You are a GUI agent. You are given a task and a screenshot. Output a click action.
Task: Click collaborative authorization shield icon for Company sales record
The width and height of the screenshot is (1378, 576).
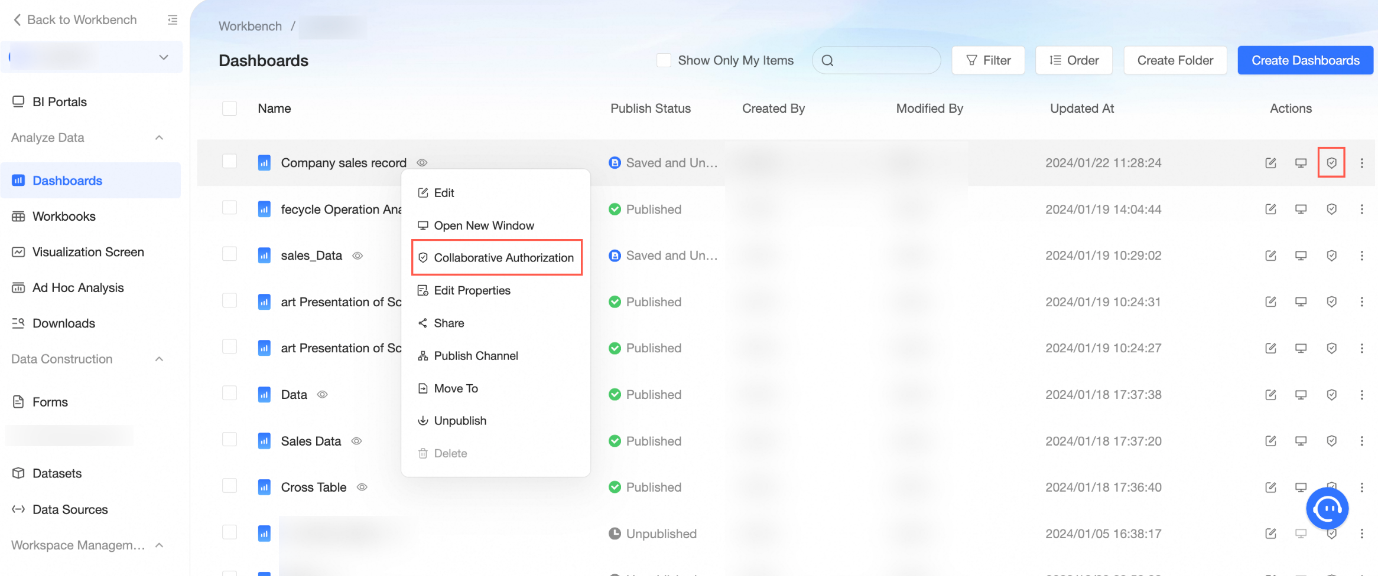pyautogui.click(x=1331, y=163)
